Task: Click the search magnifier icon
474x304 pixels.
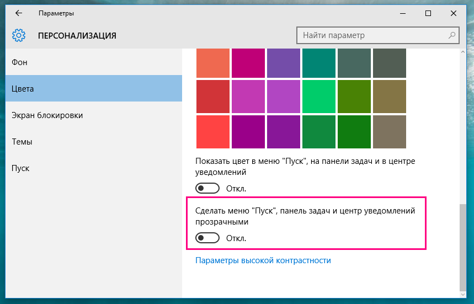Action: tap(451, 35)
